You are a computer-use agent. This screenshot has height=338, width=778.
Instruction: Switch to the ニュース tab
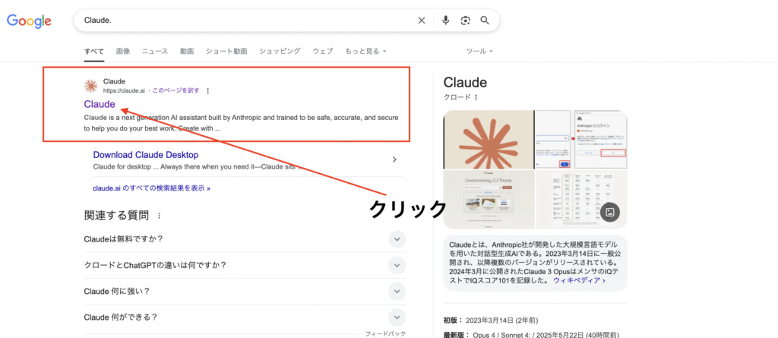tap(155, 51)
